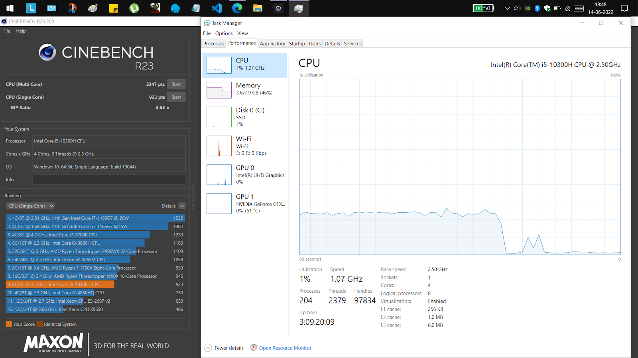Switch to the Users tab
Screen dimensions: 638x358
tap(315, 44)
